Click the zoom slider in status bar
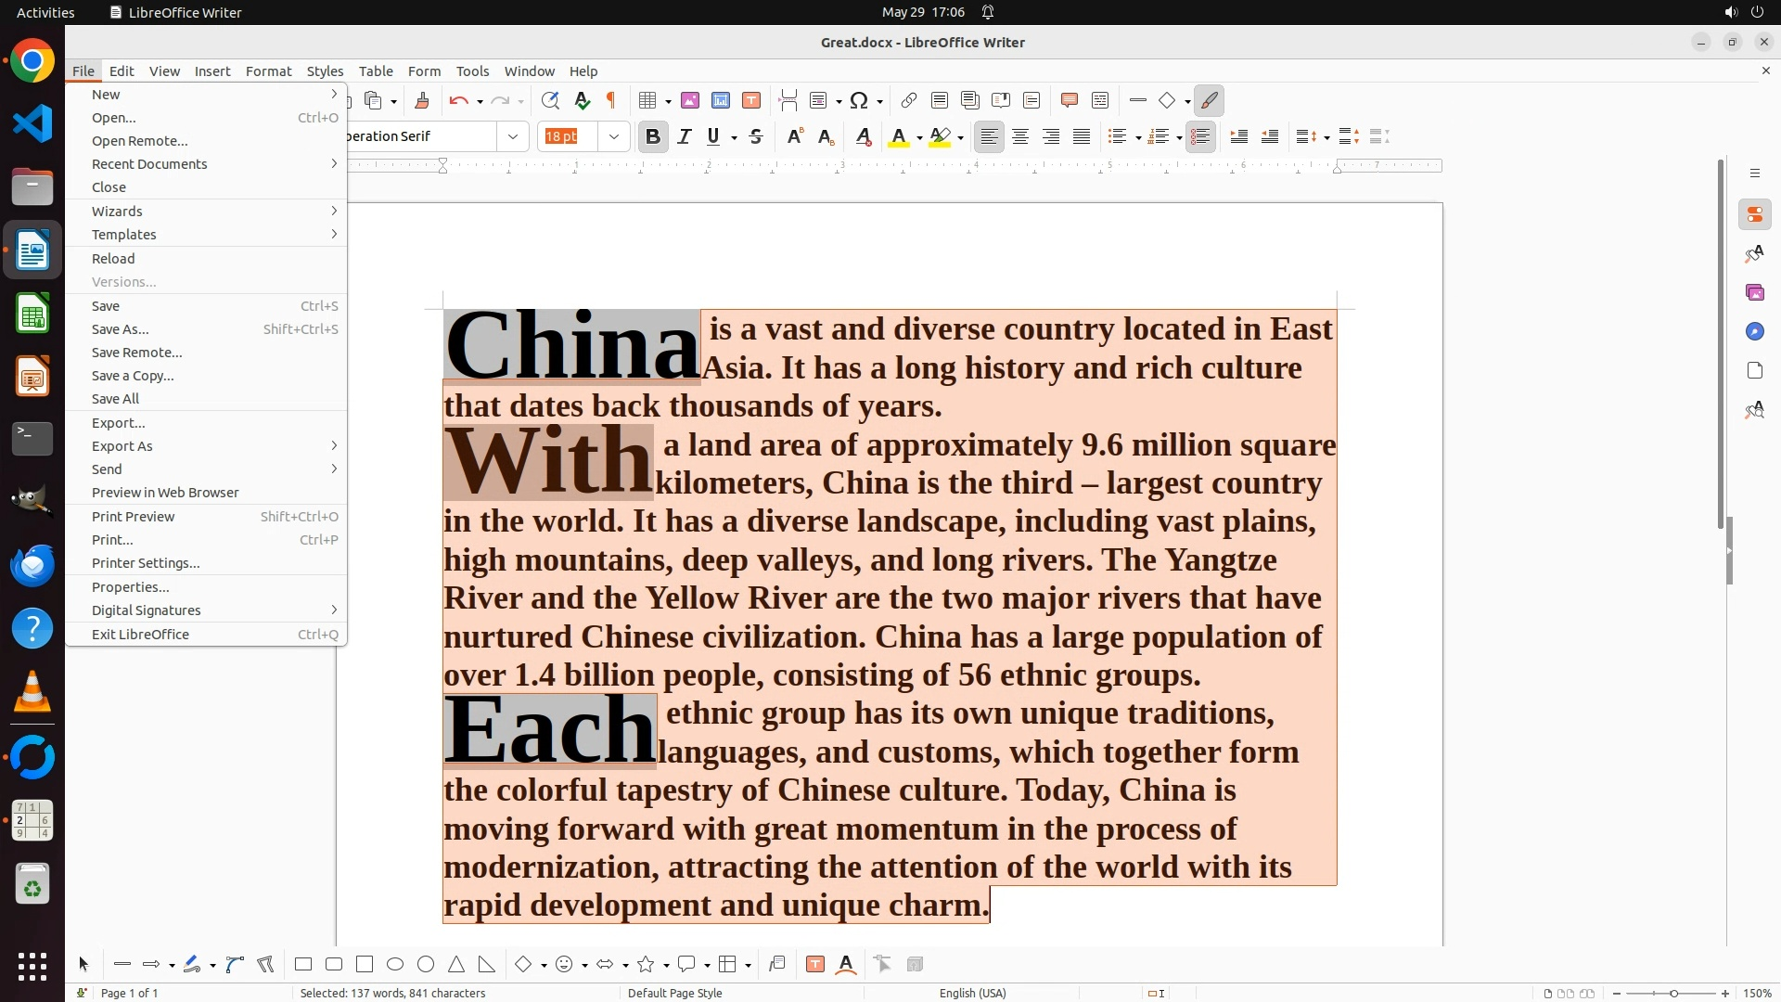Viewport: 1781px width, 1002px height. 1673,993
